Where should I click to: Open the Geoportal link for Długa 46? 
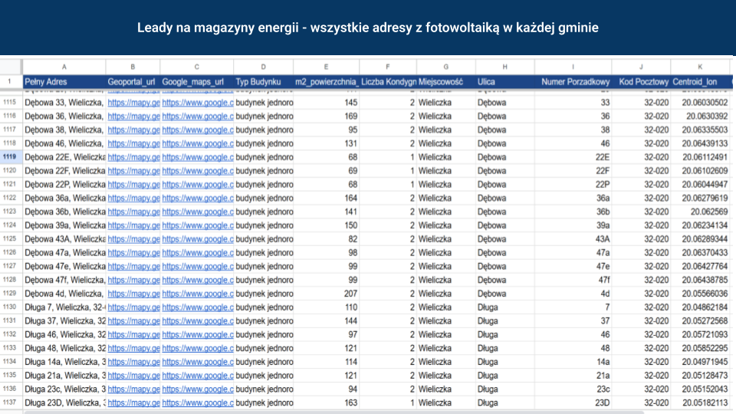133,334
